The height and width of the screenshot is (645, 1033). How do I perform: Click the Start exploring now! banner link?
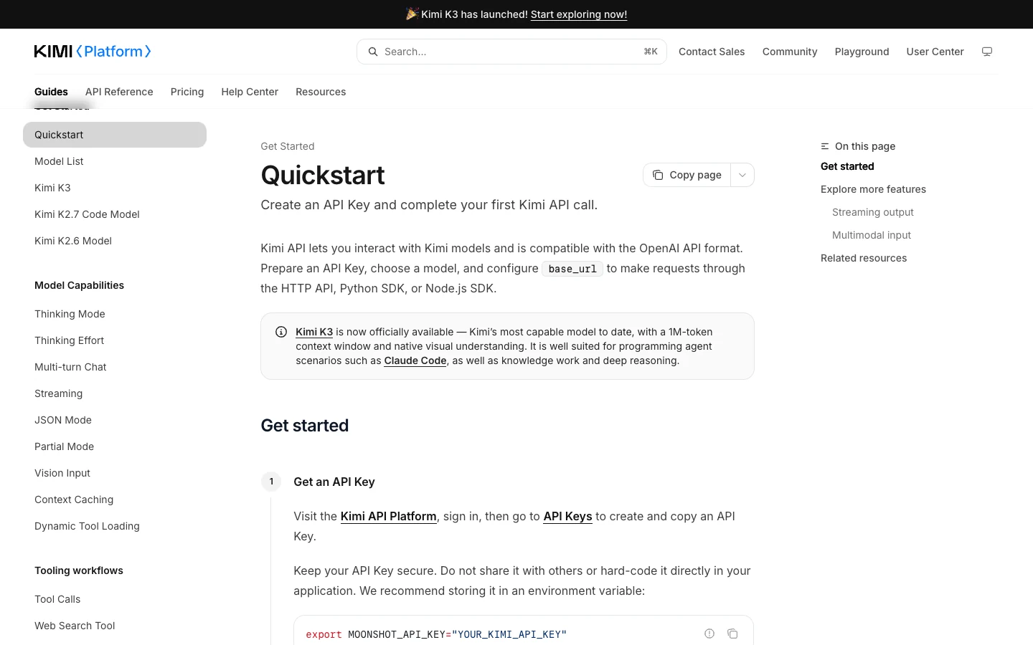coord(579,14)
